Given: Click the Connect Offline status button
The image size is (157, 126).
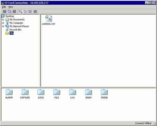Looking at the screenshot, I should pyautogui.click(x=143, y=123).
